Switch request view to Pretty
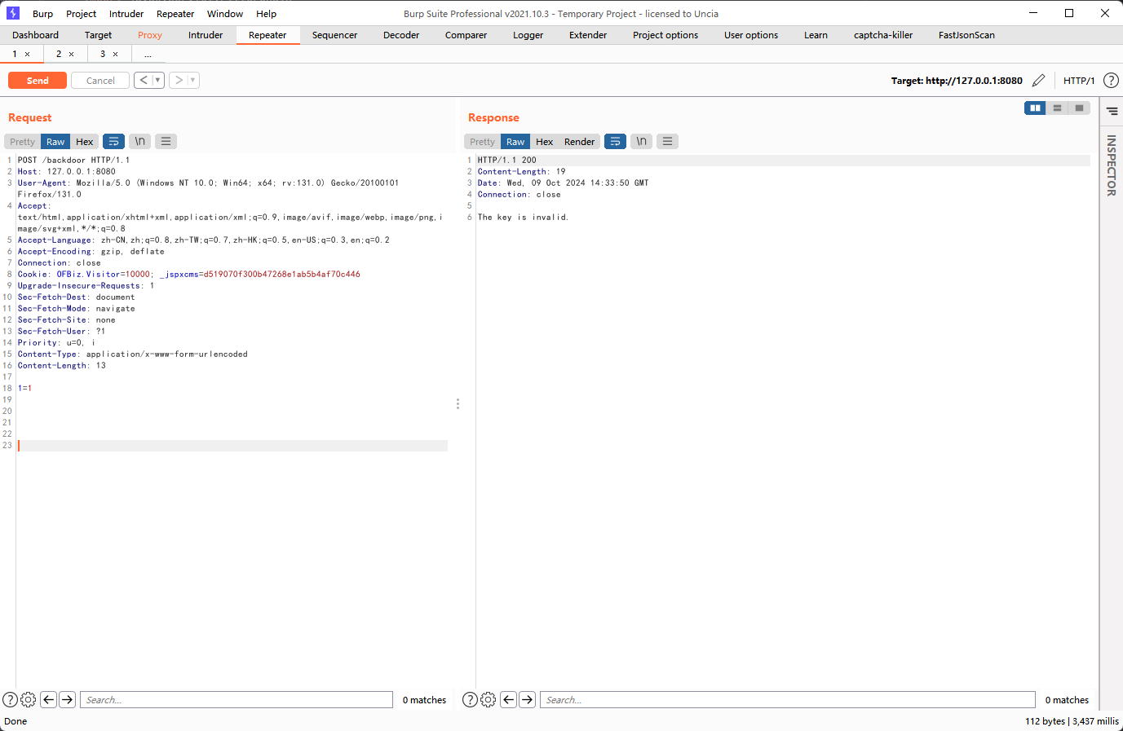The width and height of the screenshot is (1123, 731). pyautogui.click(x=23, y=142)
